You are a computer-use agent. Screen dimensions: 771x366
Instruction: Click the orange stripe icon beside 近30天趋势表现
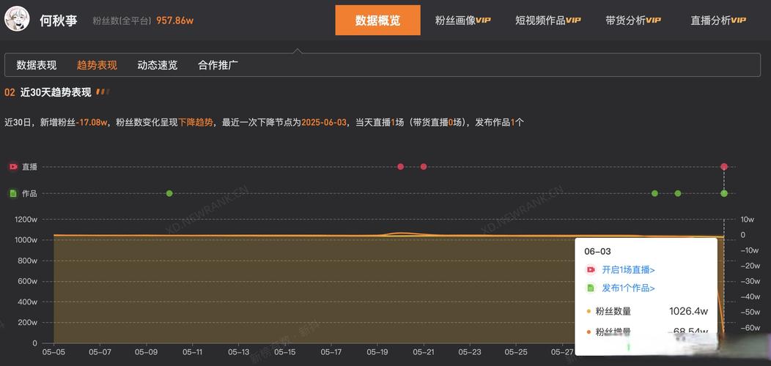click(103, 92)
